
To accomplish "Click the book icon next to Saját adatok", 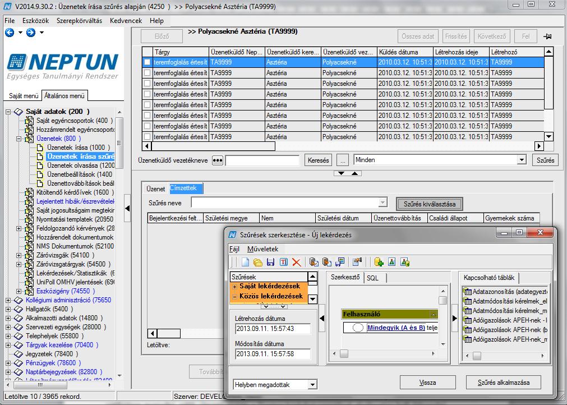I will [19, 112].
